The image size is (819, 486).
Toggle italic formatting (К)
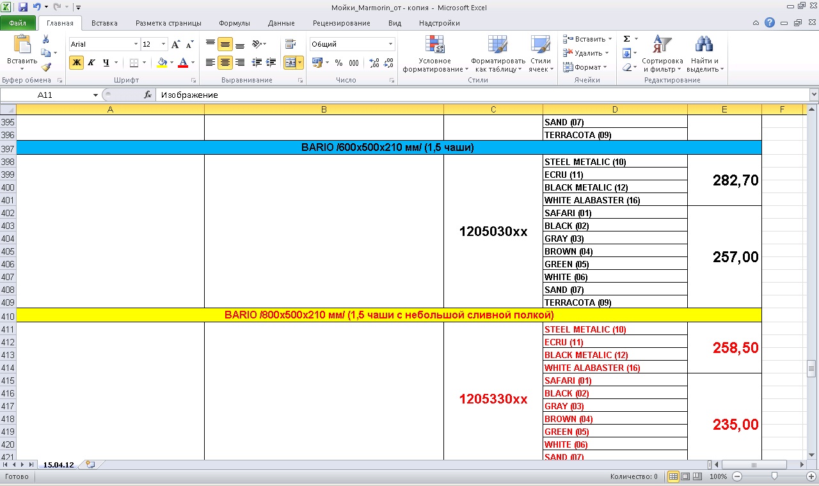[91, 63]
